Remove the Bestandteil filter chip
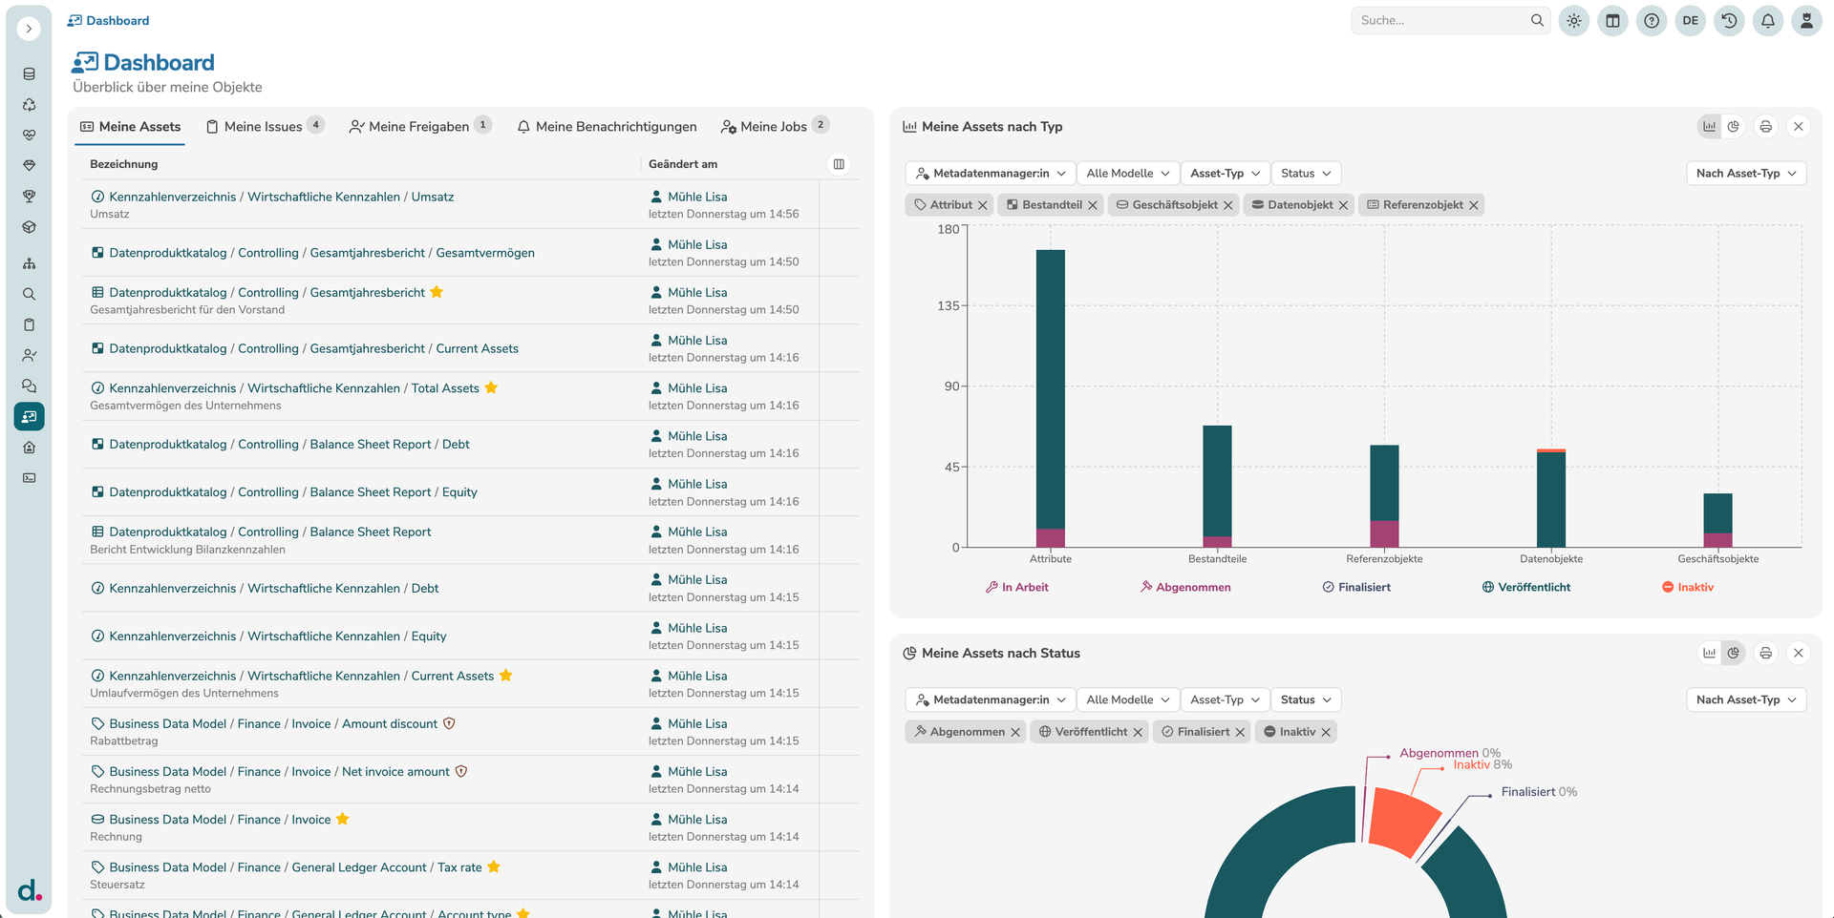 point(1093,205)
